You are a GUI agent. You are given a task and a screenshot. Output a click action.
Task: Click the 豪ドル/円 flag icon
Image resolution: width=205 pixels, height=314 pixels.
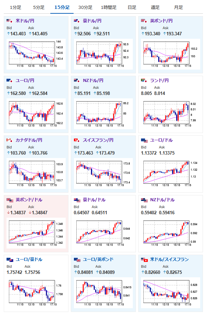(x=77, y=21)
